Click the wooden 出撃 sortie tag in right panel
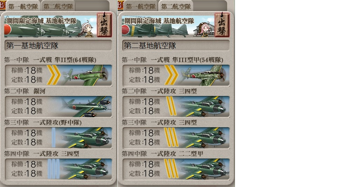Viewport: 353px width, 187px height. [x=222, y=25]
